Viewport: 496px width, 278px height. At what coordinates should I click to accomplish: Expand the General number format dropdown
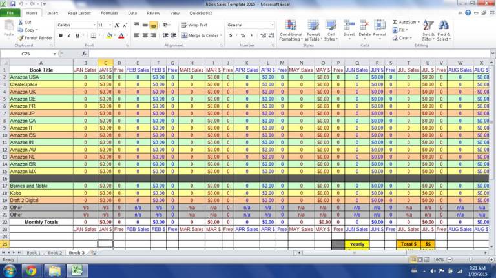(272, 25)
